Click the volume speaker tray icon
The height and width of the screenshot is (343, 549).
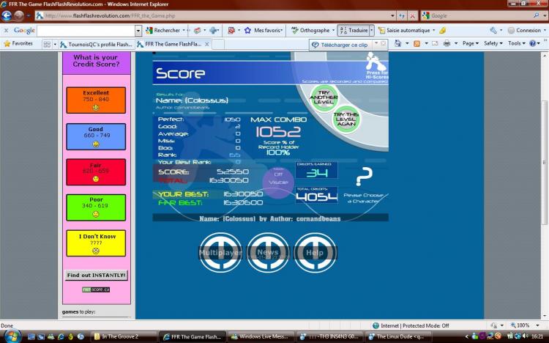[x=525, y=336]
